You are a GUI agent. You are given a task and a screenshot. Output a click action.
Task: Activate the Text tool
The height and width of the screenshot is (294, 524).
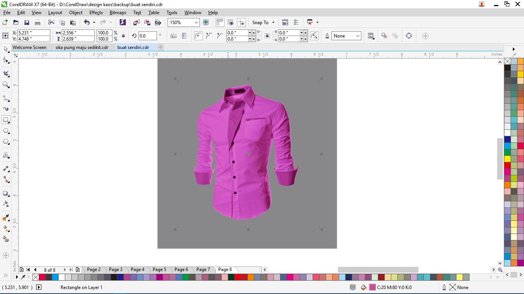pyautogui.click(x=6, y=155)
